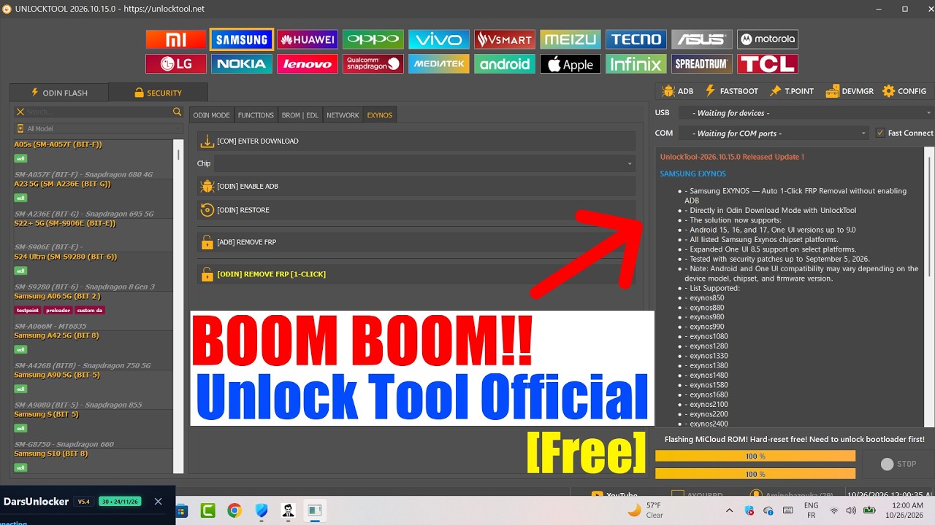
Task: Choose the generic Android tile
Action: click(x=505, y=63)
